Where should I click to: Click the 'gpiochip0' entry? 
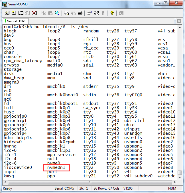click(15, 116)
